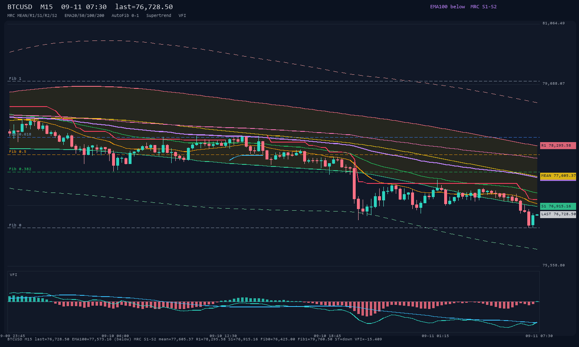This screenshot has height=347, width=579.
Task: Select the 81,064.49 price axis label
Action: 553,23
